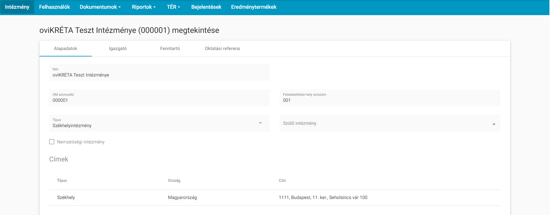Expand the TÉR dropdown menu
This screenshot has height=215, width=550.
coord(173,7)
